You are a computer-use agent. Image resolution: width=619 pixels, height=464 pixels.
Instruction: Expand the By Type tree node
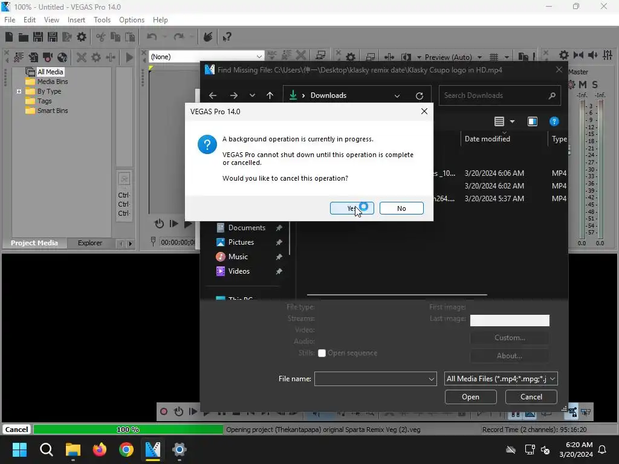pyautogui.click(x=19, y=91)
